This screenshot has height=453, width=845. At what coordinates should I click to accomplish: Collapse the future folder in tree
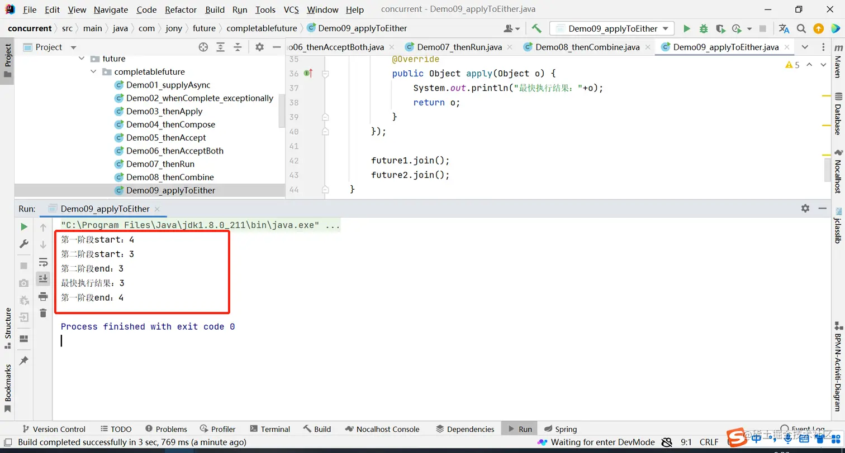[x=82, y=59]
